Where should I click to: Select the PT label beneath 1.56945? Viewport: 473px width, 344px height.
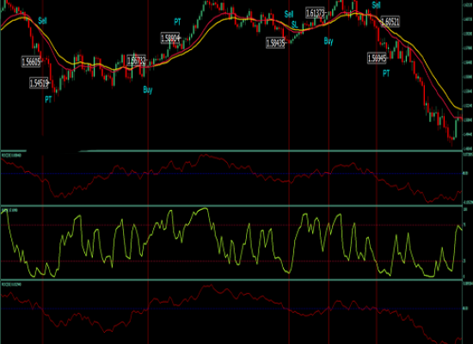386,73
